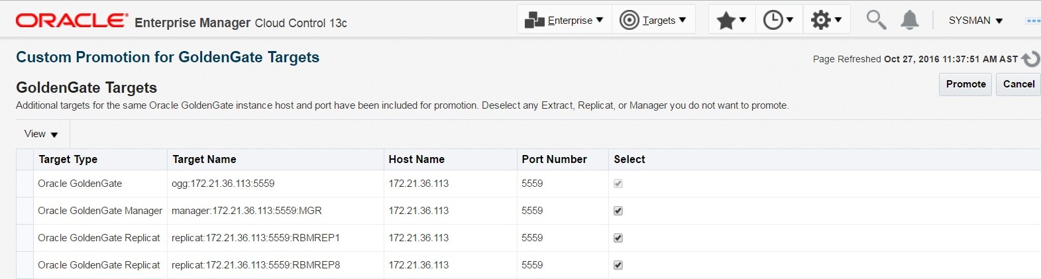Screen dimensions: 1041x279
Task: Deselect the RBMREP8 replicat checkbox
Action: coord(618,265)
